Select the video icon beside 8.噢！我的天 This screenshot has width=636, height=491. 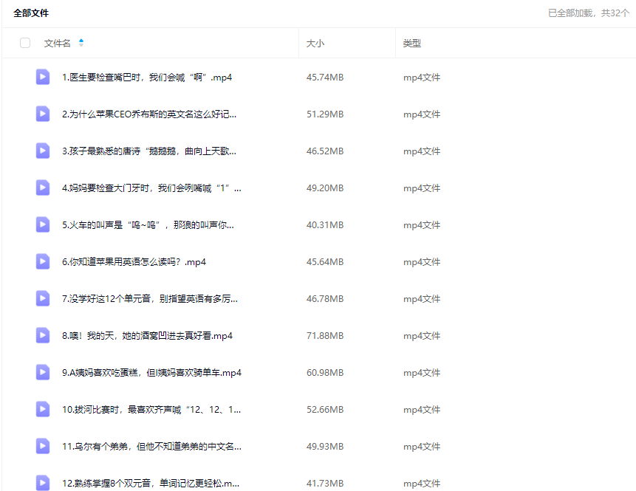43,335
